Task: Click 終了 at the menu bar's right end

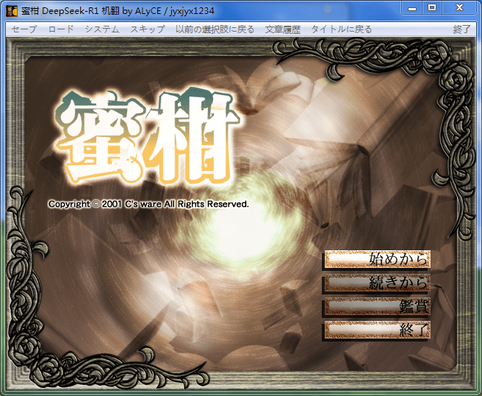Action: pyautogui.click(x=462, y=29)
